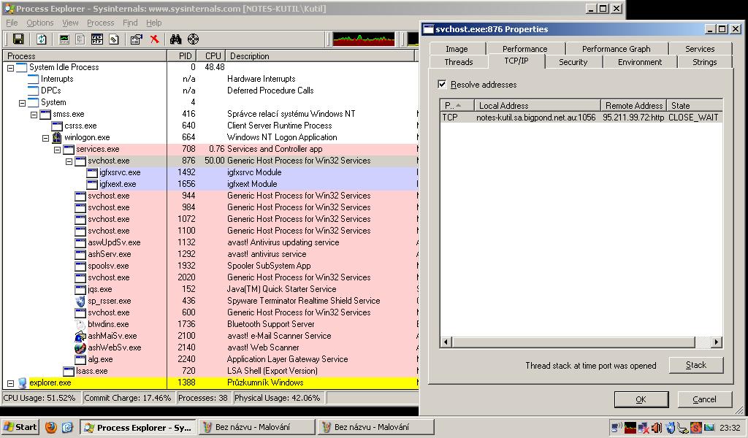
Task: Click the red X Kill Process icon
Action: coord(154,39)
